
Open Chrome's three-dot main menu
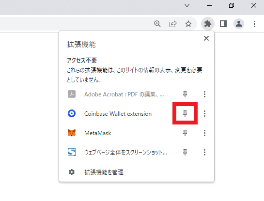254,24
